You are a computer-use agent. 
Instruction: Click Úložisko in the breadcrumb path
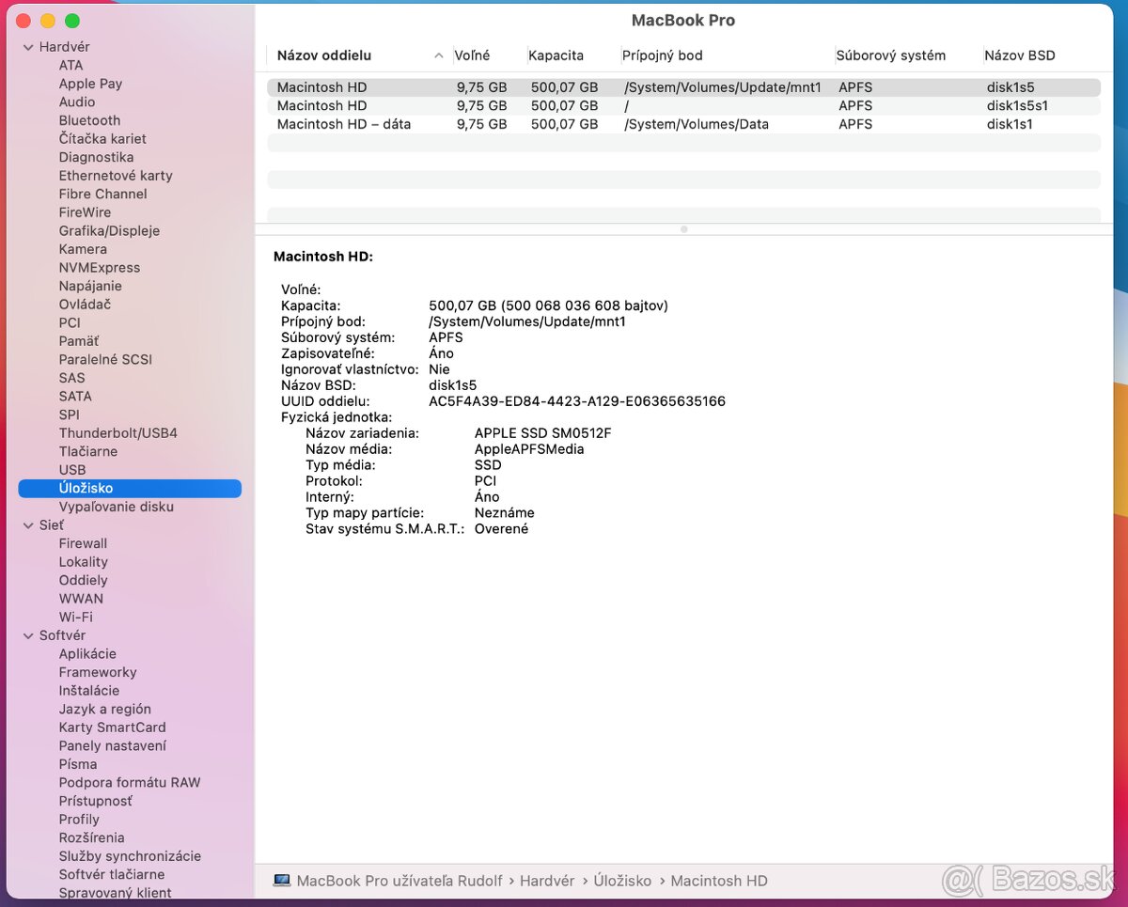coord(622,881)
